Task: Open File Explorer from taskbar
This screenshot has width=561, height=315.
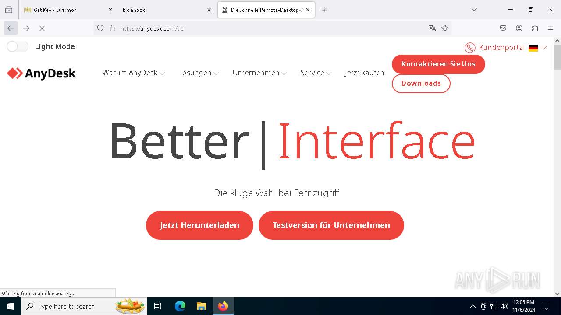Action: coord(201,306)
